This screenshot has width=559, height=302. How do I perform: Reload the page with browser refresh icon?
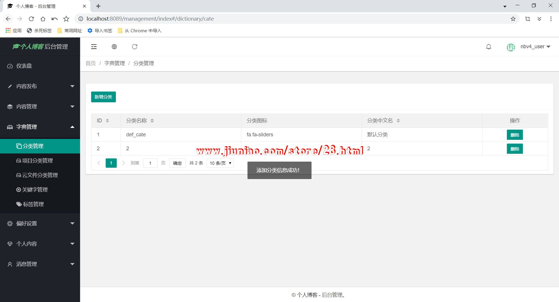tap(31, 19)
